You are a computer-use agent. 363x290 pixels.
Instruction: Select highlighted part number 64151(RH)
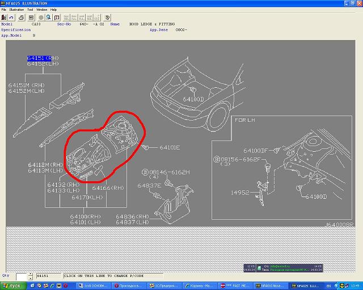(x=43, y=58)
